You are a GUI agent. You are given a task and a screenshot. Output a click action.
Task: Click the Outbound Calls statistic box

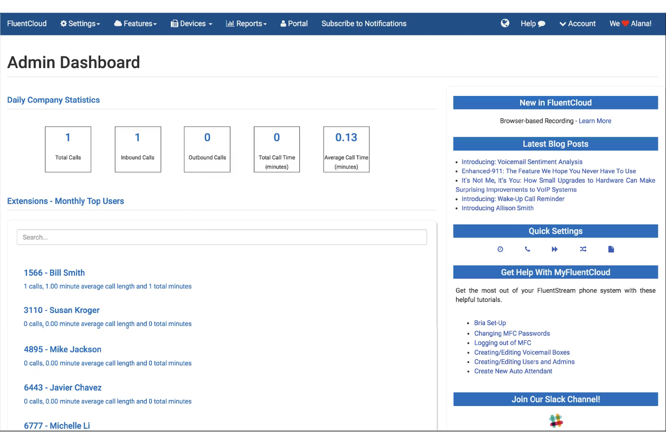(207, 149)
